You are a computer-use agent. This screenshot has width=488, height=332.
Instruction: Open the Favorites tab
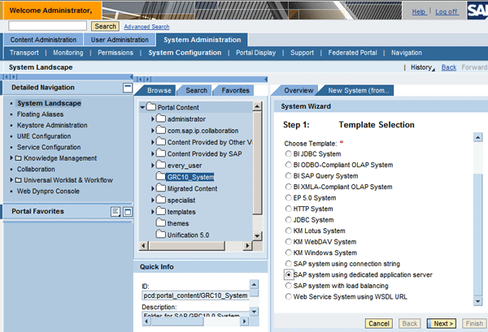point(235,90)
